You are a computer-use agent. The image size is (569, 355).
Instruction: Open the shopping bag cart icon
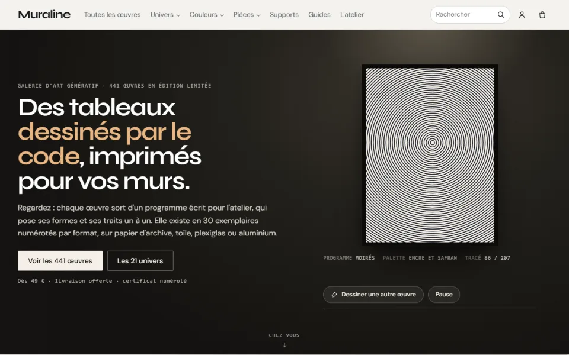tap(542, 15)
